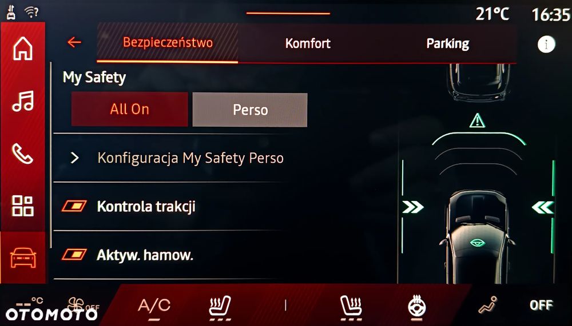Open the apps grid from the sidebar
The width and height of the screenshot is (572, 326).
pos(23,206)
